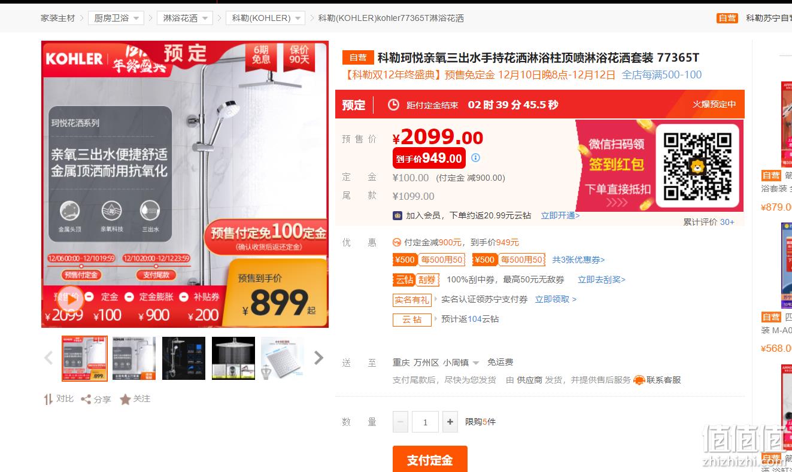Image resolution: width=792 pixels, height=472 pixels.
Task: Expand the 淋浴花洒 category dropdown
Action: 186,18
